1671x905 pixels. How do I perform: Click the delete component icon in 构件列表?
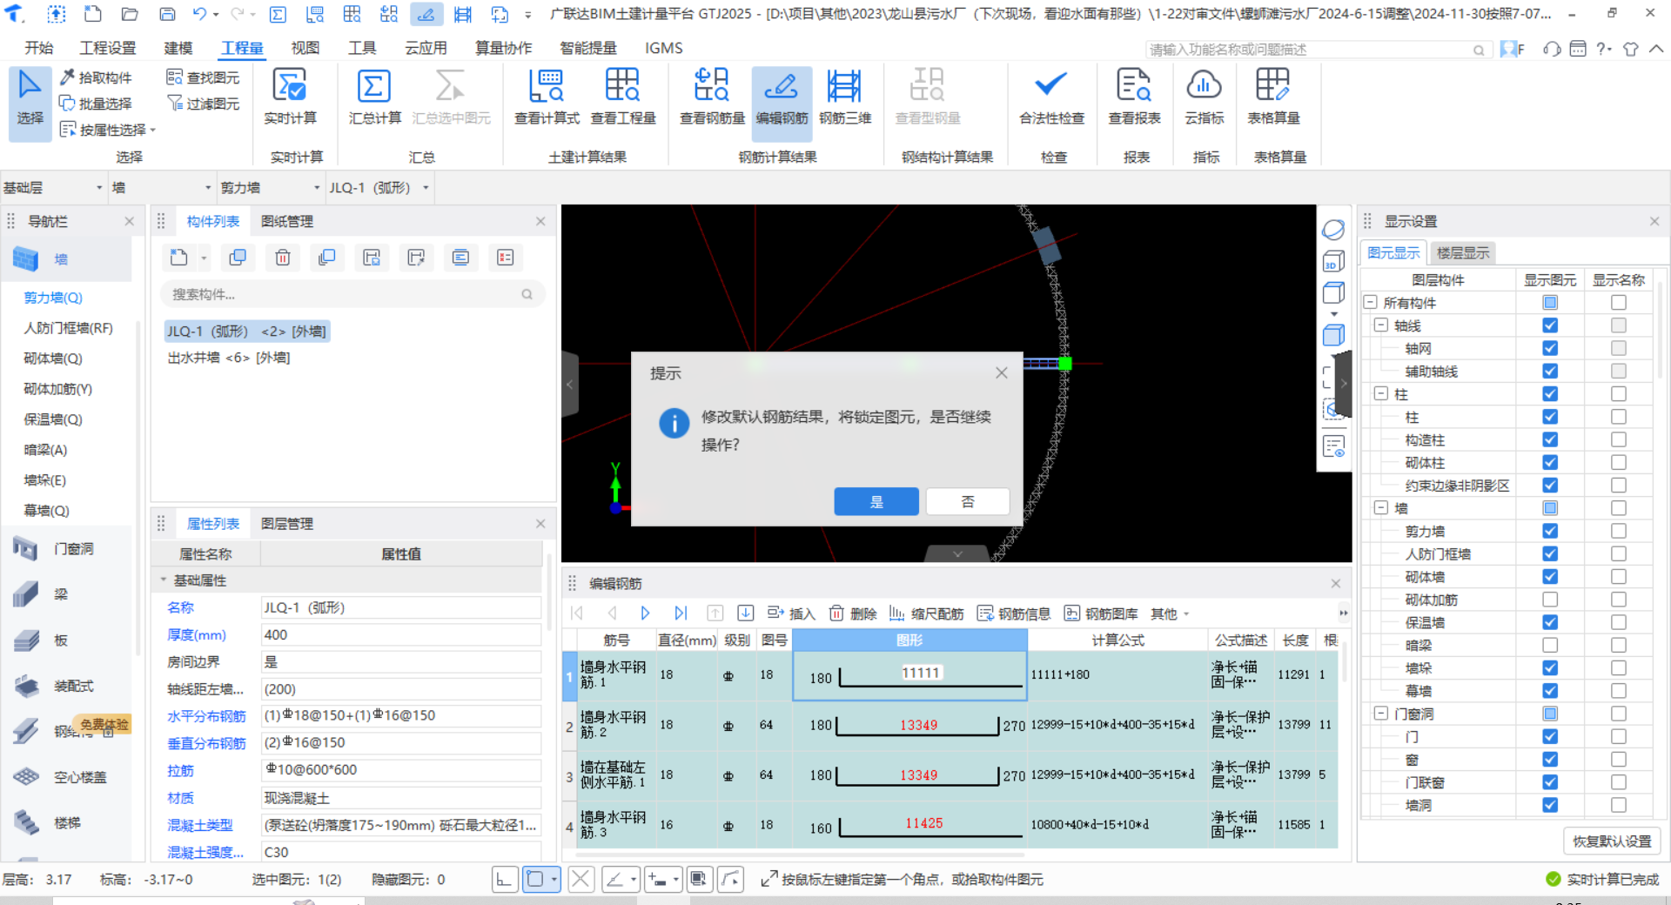[283, 258]
